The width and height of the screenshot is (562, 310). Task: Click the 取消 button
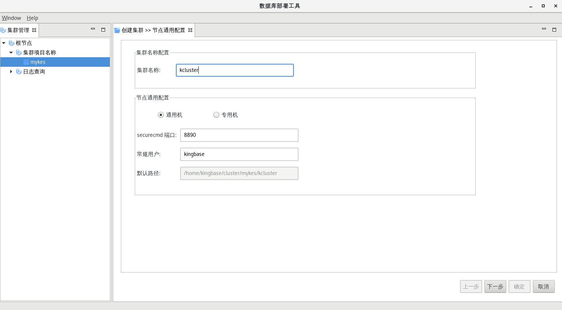pyautogui.click(x=543, y=287)
